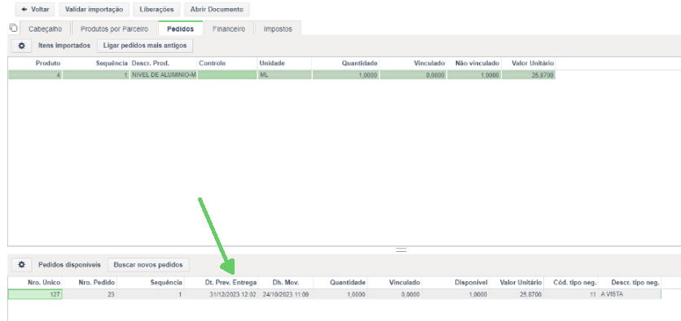Viewport: 681px width, 321px height.
Task: Open the Liberações button
Action: point(156,9)
